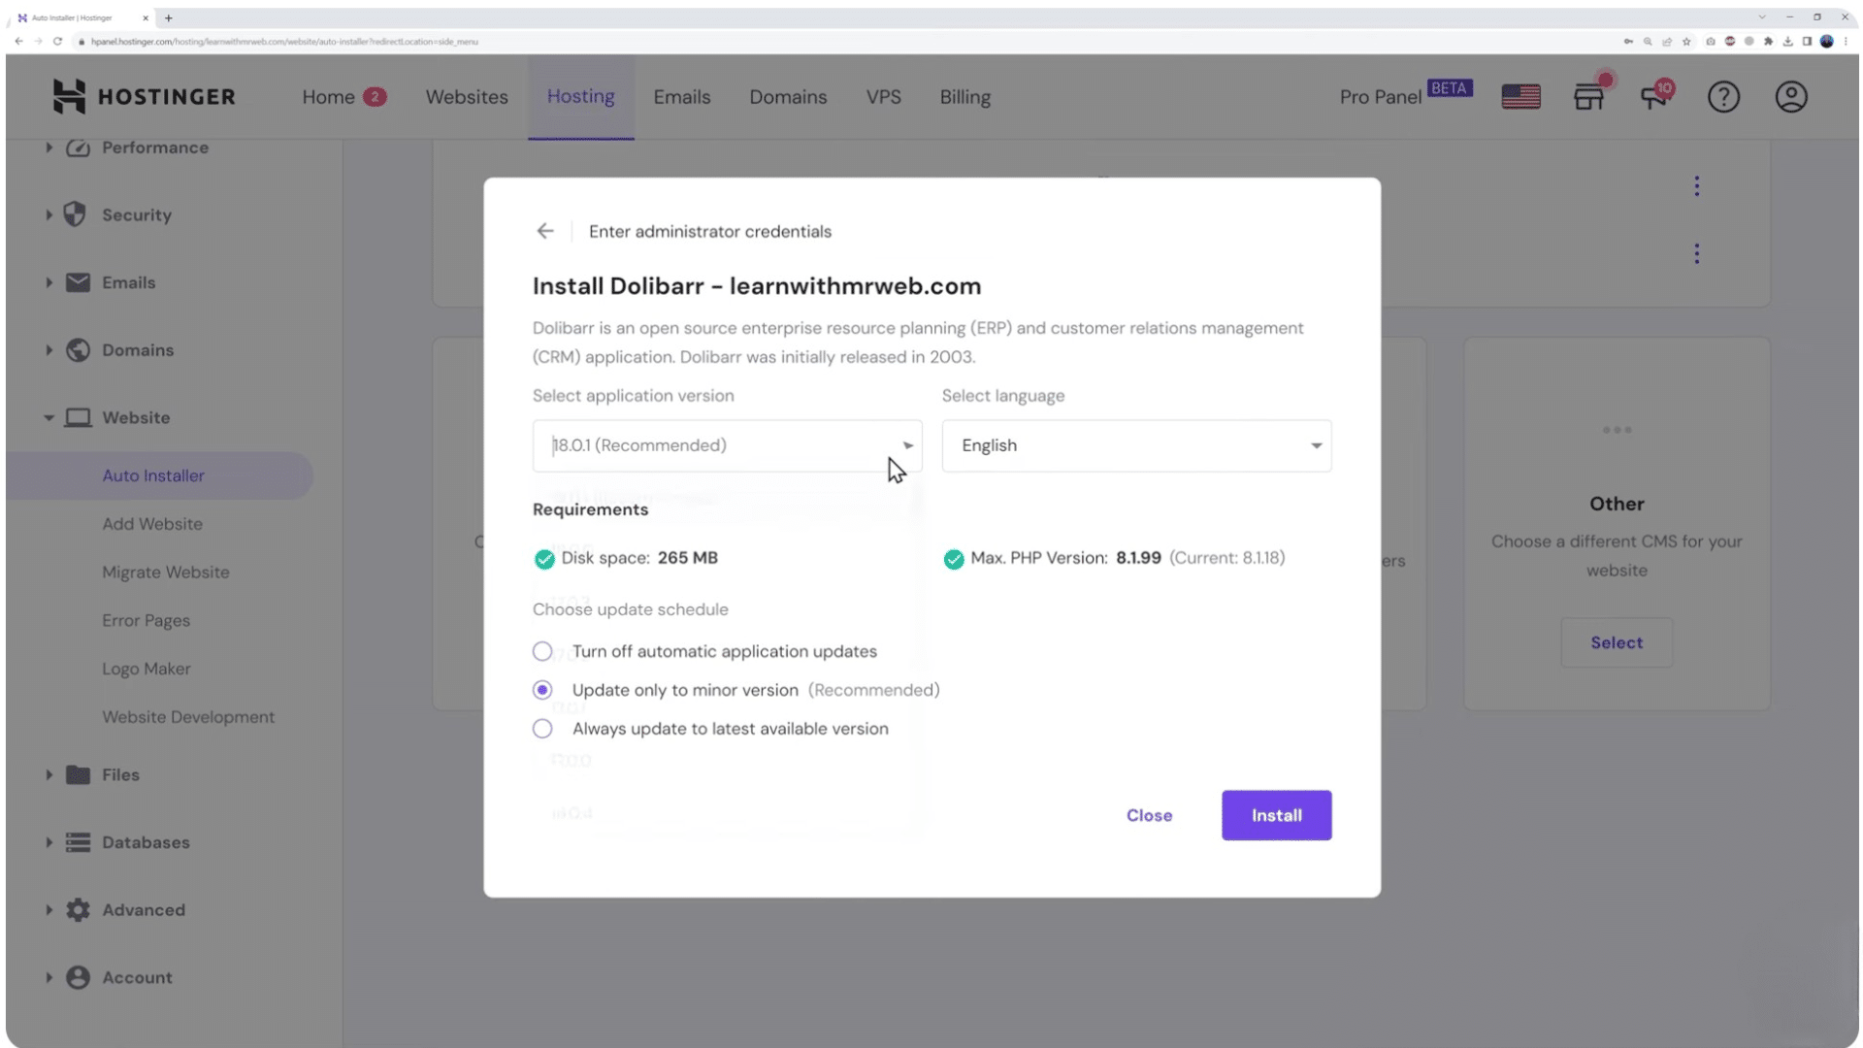Click the US flag language icon
Image resolution: width=1863 pixels, height=1048 pixels.
1520,97
